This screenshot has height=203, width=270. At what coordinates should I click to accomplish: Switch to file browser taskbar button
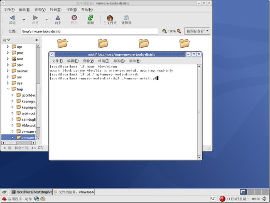pos(74,192)
